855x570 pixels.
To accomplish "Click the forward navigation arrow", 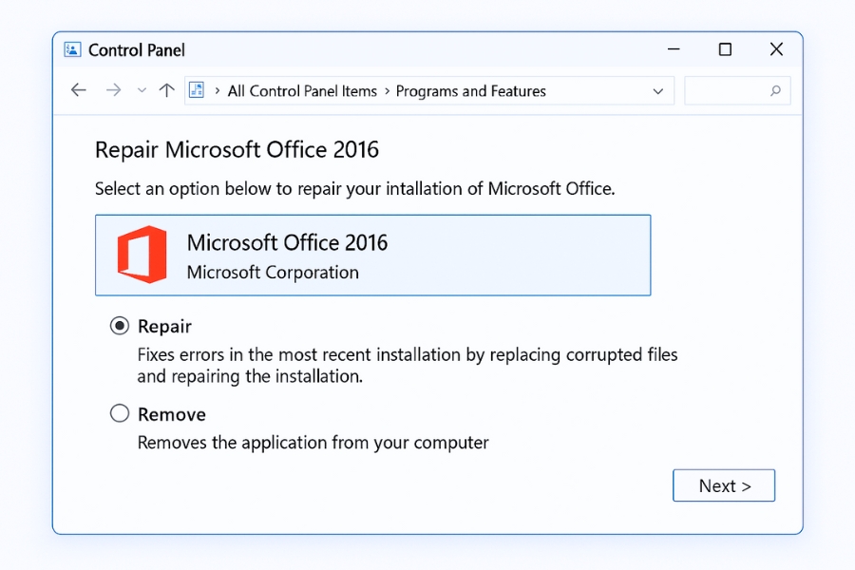I will (x=113, y=89).
